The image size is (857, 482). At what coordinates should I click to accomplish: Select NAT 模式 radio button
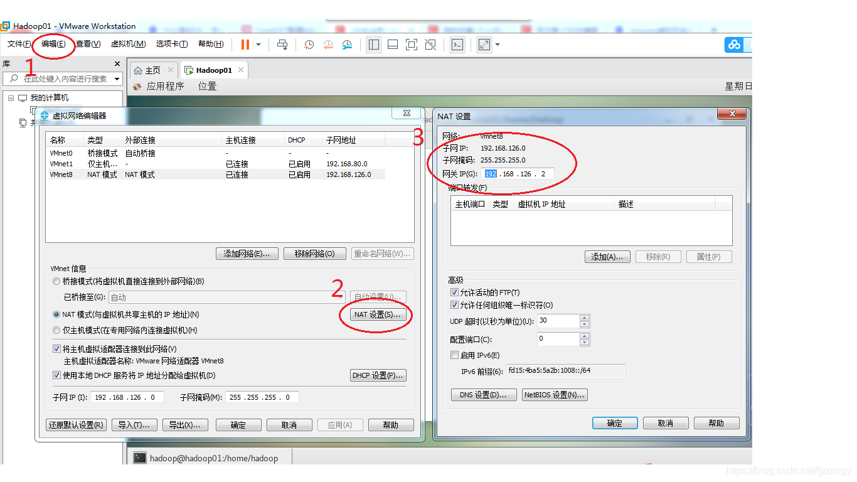point(57,314)
